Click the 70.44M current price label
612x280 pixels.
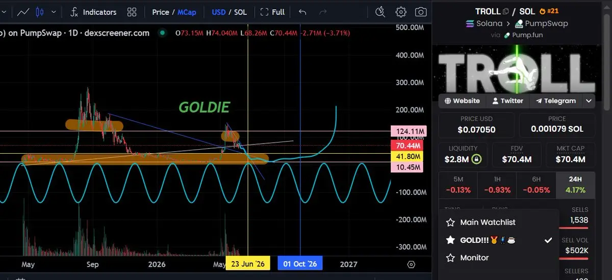click(x=407, y=146)
